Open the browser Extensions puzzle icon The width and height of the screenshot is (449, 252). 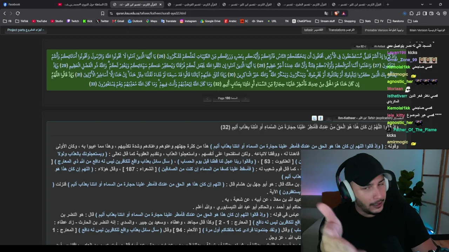point(411,13)
